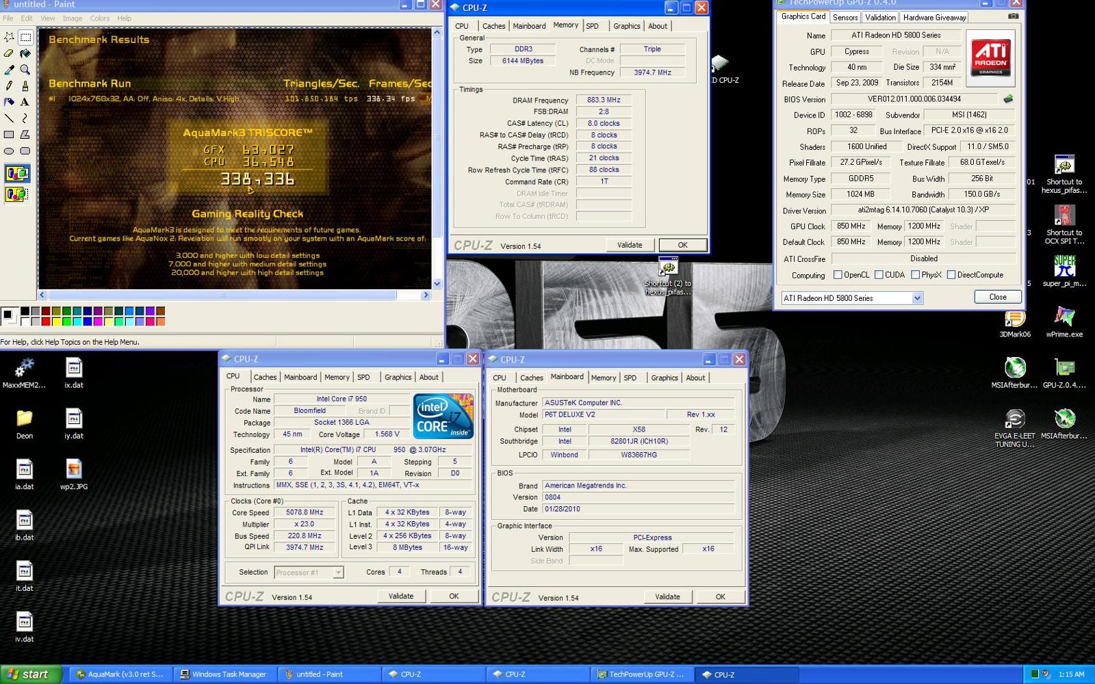Viewport: 1095px width, 684px height.
Task: Select the Line tool in Paint
Action: (9, 118)
